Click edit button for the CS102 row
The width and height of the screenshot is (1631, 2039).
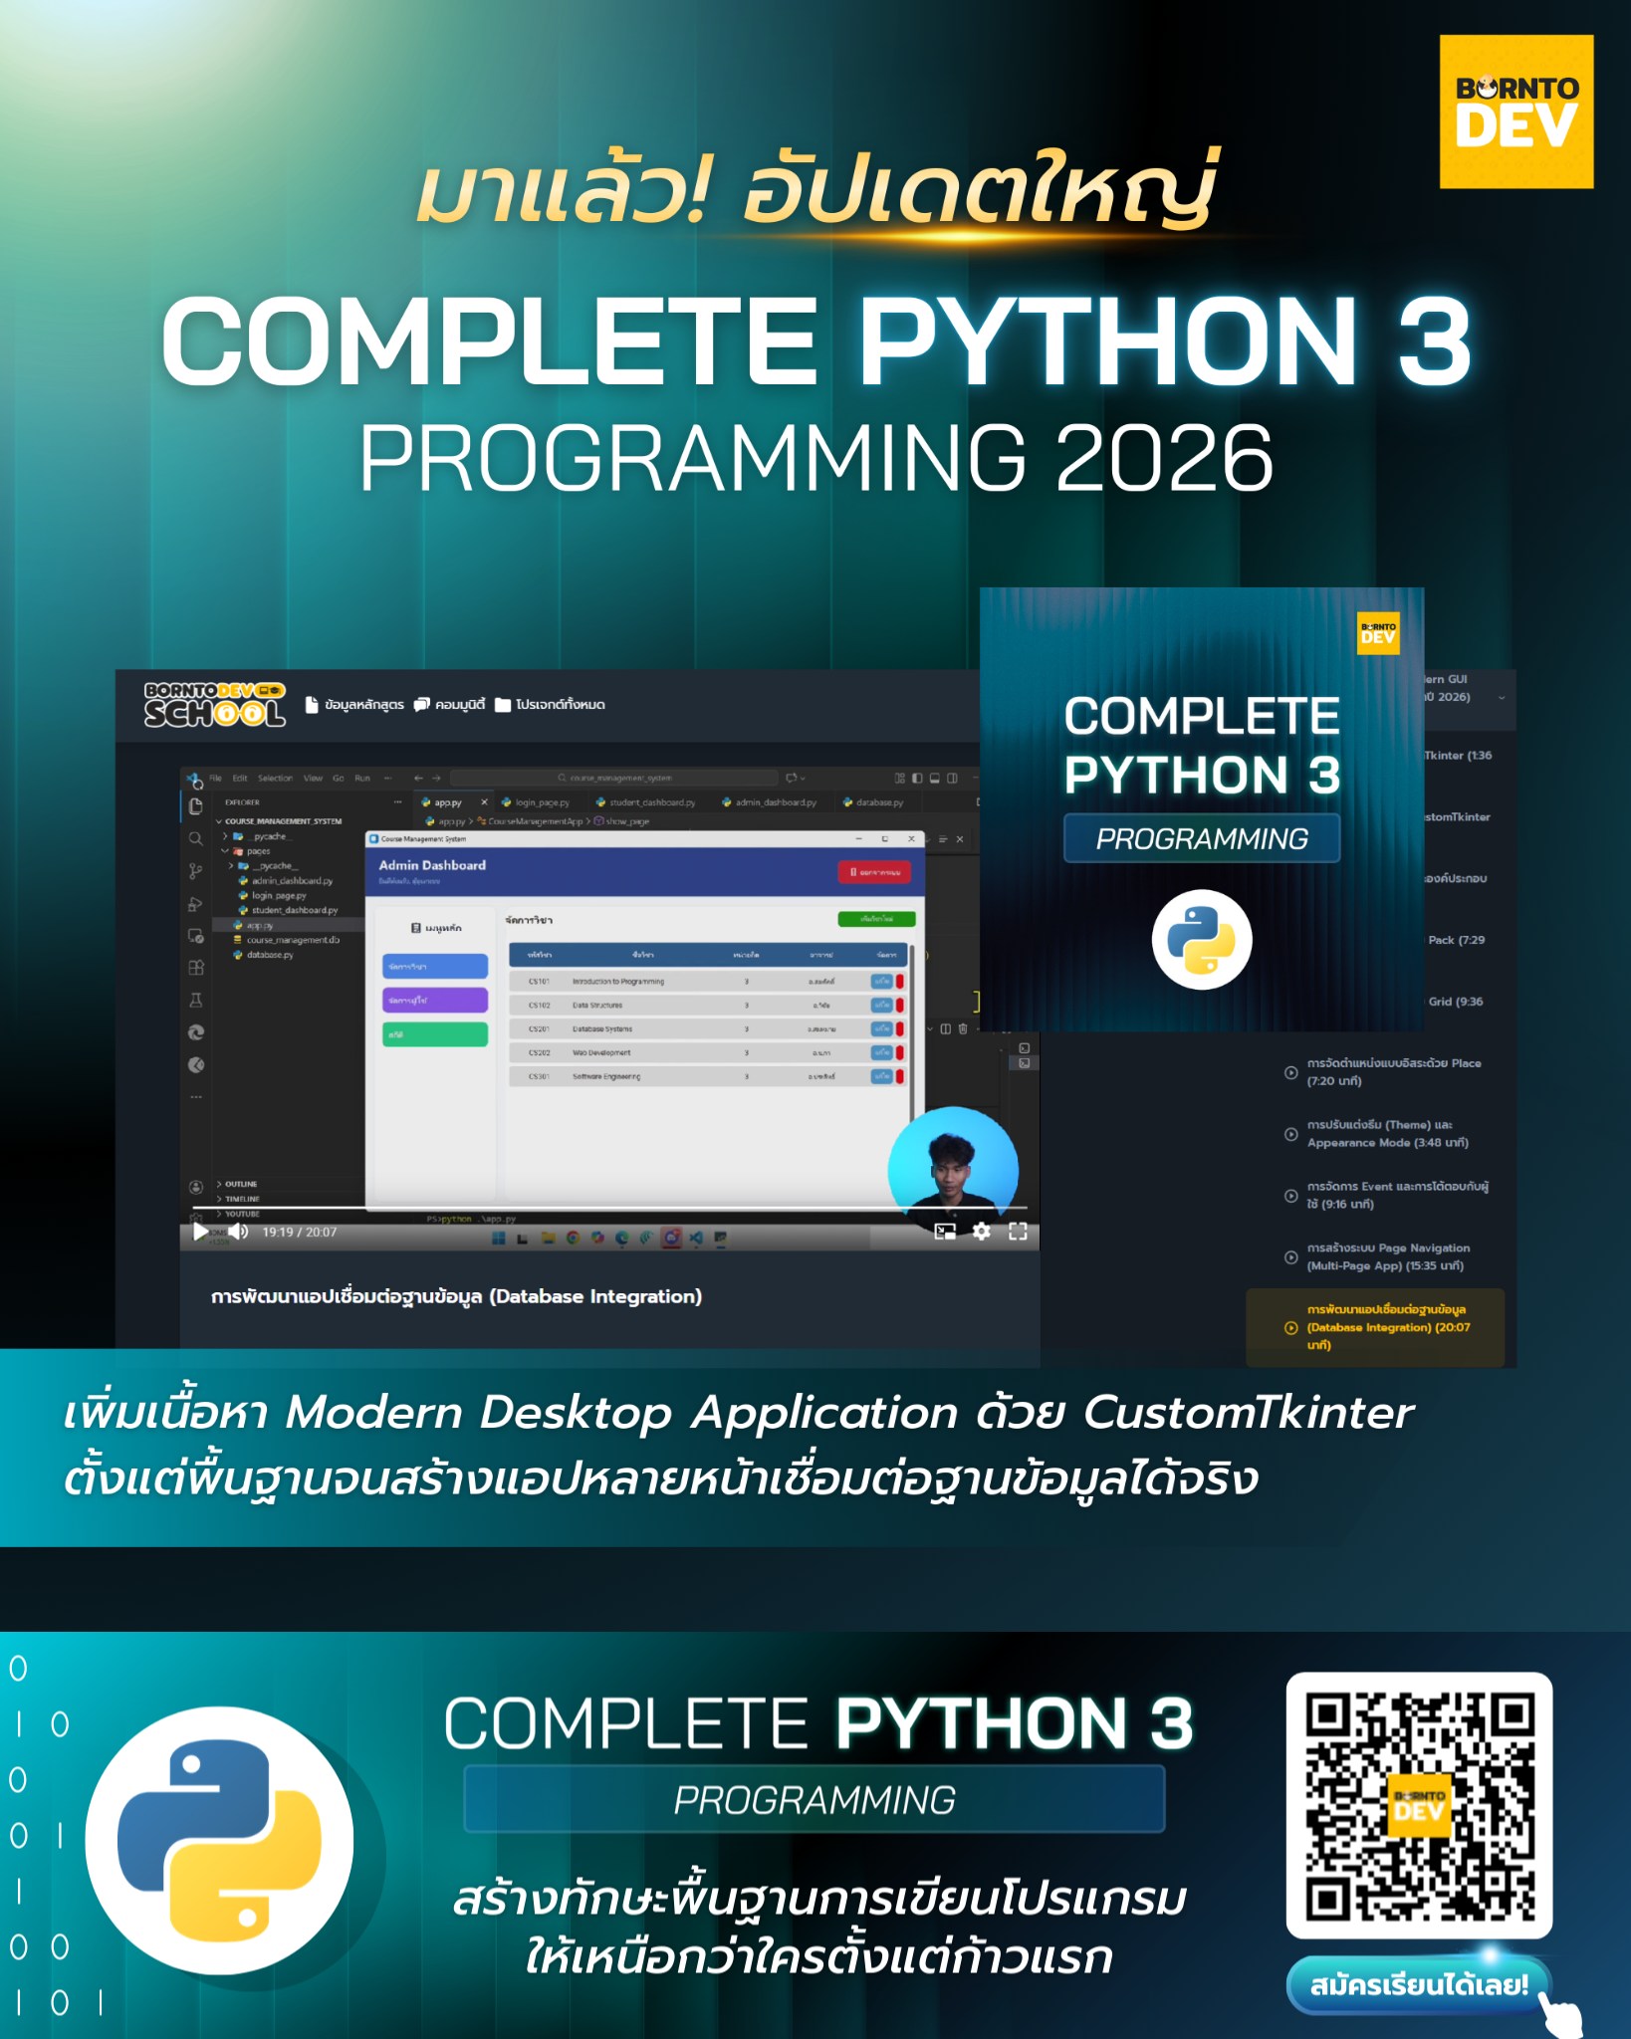(882, 1006)
